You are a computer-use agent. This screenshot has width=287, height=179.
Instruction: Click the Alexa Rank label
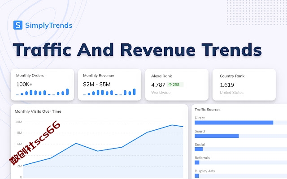tap(161, 76)
